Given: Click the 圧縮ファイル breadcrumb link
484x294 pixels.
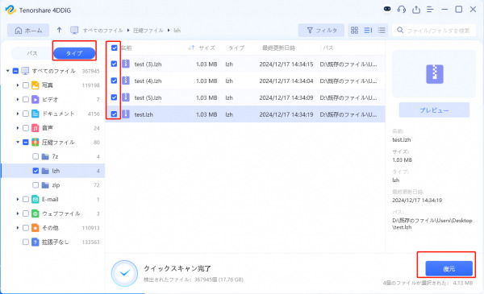Looking at the screenshot, I should 148,30.
